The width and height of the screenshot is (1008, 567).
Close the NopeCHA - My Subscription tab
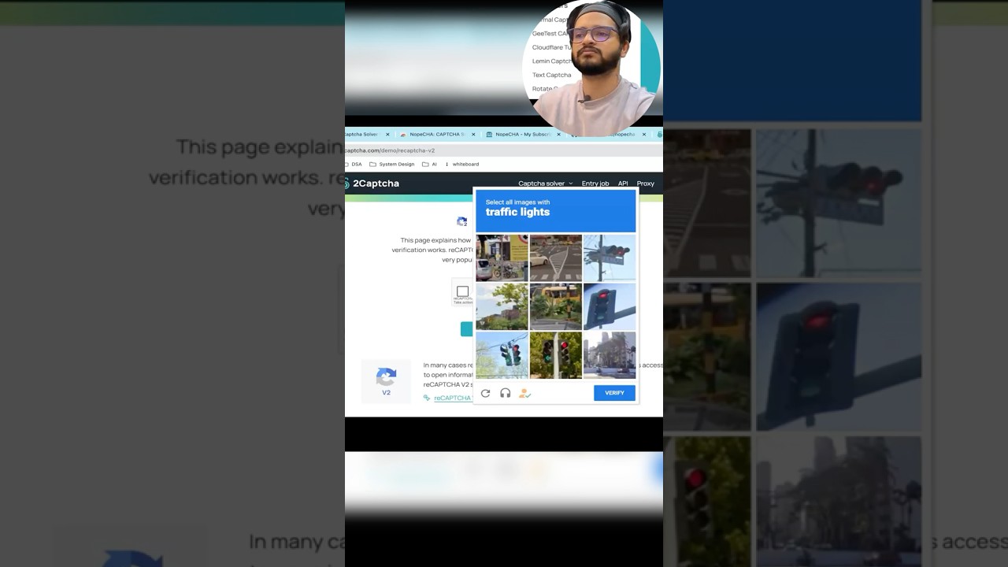[x=558, y=135]
